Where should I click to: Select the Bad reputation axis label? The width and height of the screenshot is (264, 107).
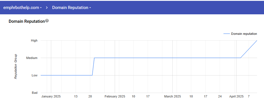(x=35, y=93)
